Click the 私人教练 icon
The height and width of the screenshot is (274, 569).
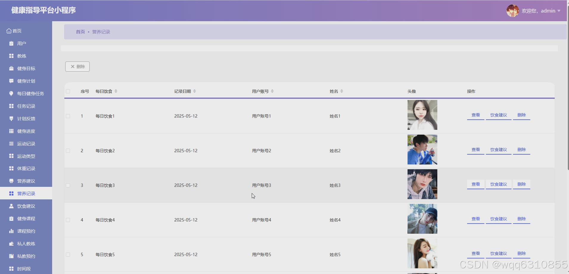coord(11,244)
